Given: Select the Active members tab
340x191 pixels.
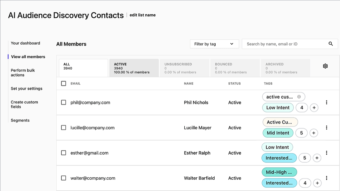Looking at the screenshot, I should pos(134,68).
